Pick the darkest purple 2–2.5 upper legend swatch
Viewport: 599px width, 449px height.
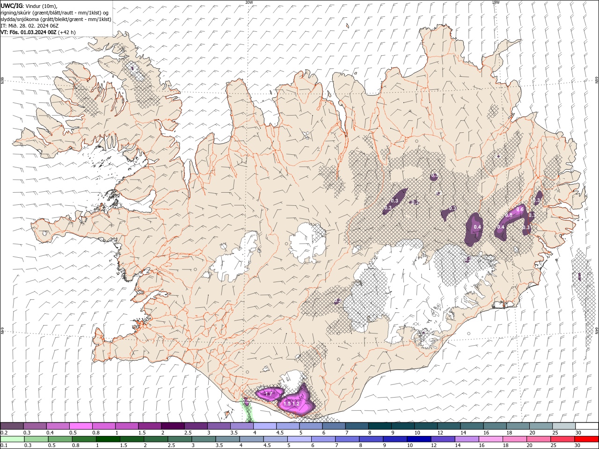(173, 426)
